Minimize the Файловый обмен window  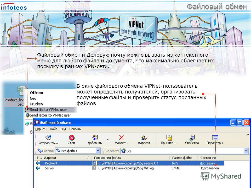coord(233,123)
